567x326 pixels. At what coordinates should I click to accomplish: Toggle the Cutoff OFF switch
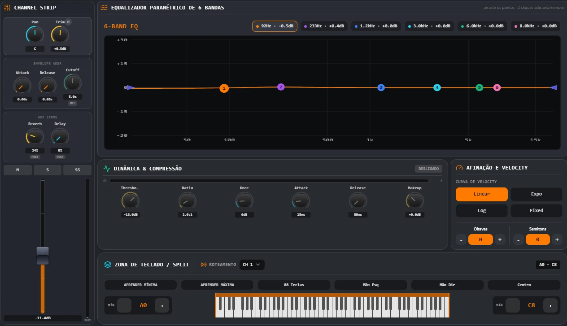coord(73,103)
